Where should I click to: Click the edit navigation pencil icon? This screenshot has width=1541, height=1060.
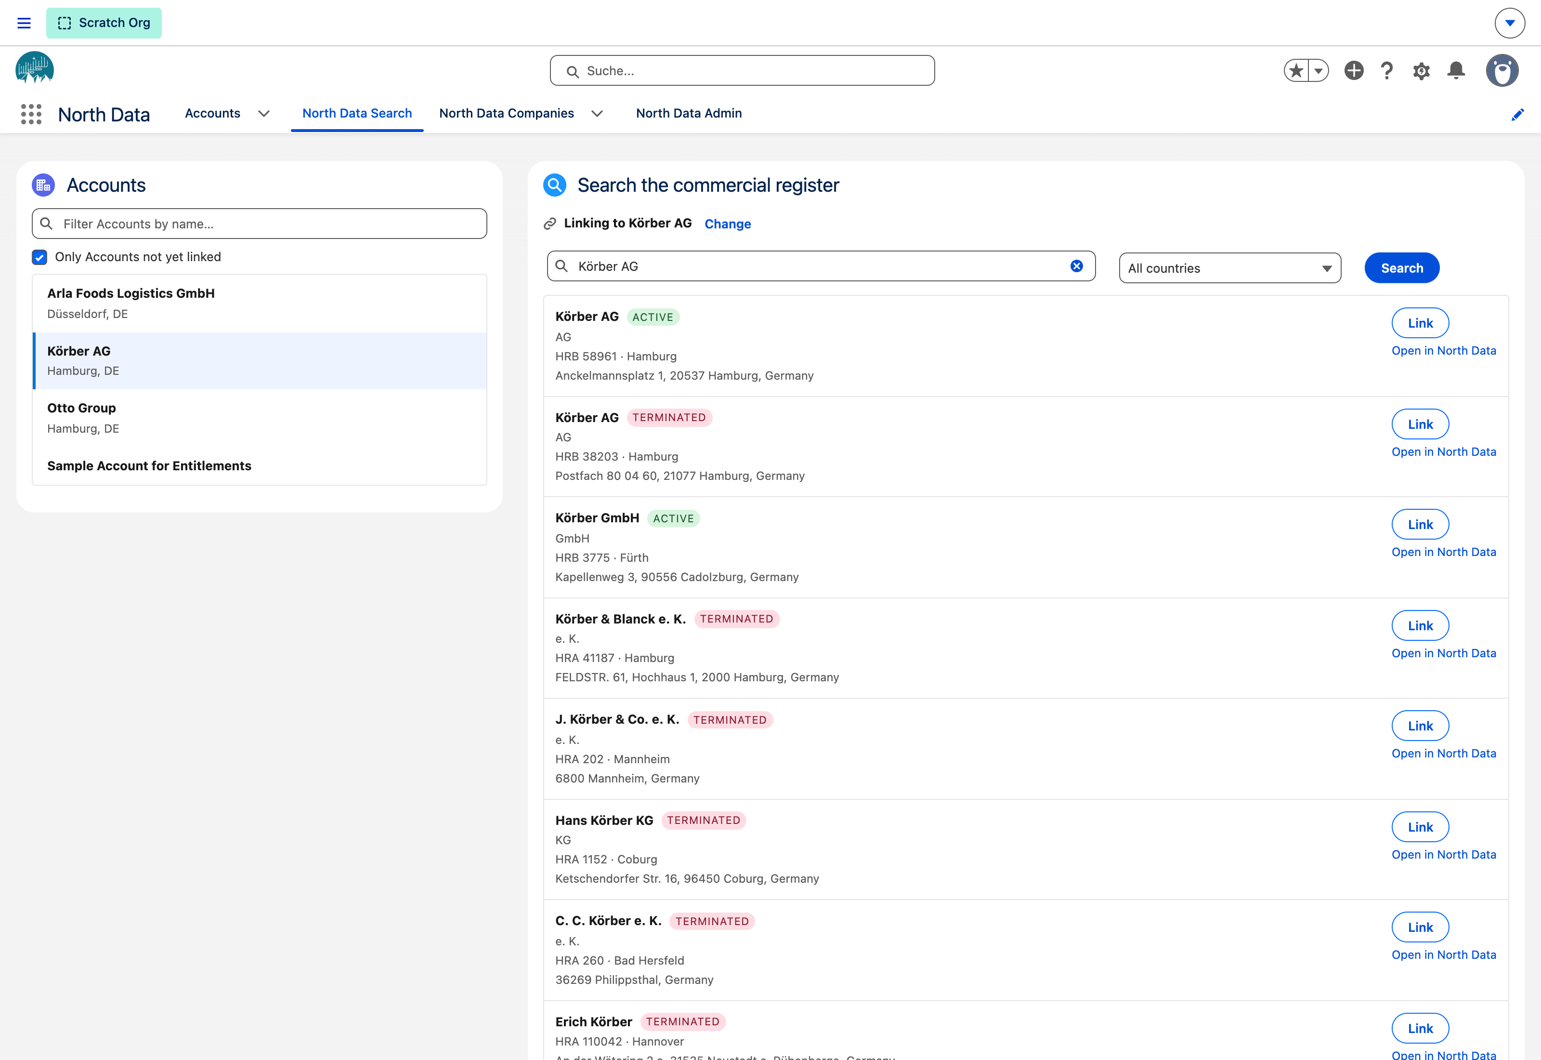(x=1517, y=115)
